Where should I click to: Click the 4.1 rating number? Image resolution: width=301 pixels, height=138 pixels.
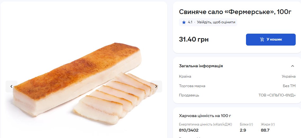coord(190,22)
